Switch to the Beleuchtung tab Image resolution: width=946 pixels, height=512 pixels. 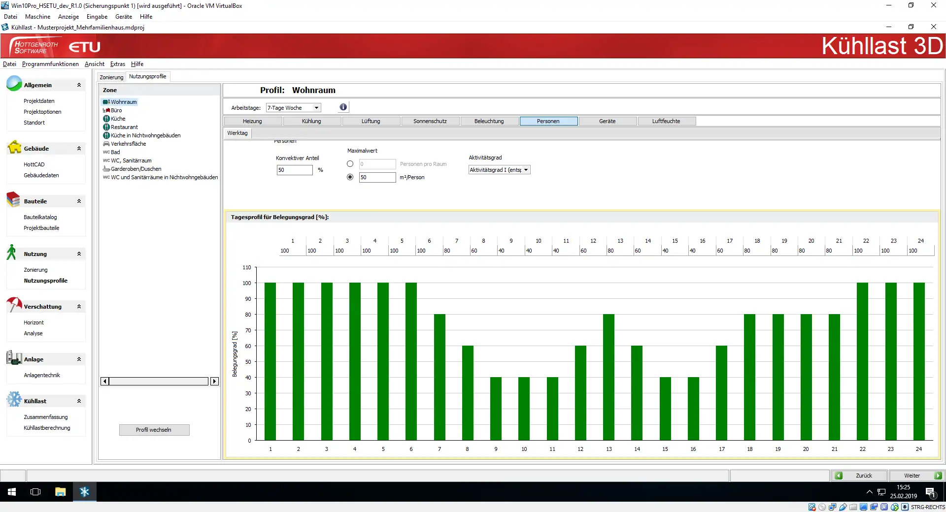(489, 121)
